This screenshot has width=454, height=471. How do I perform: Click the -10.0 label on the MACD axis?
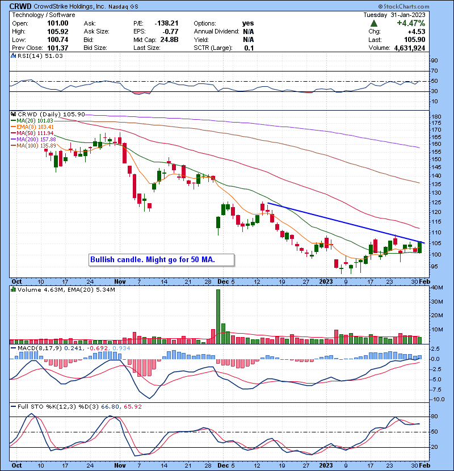(437, 399)
